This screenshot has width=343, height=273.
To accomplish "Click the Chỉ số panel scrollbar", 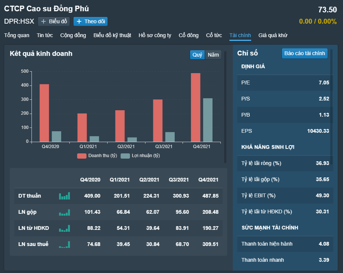I will coord(331,101).
